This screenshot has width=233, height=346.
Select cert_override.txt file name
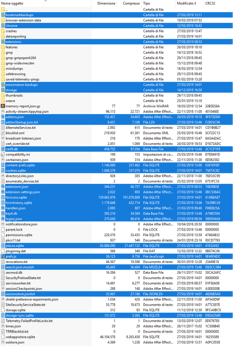17,144
